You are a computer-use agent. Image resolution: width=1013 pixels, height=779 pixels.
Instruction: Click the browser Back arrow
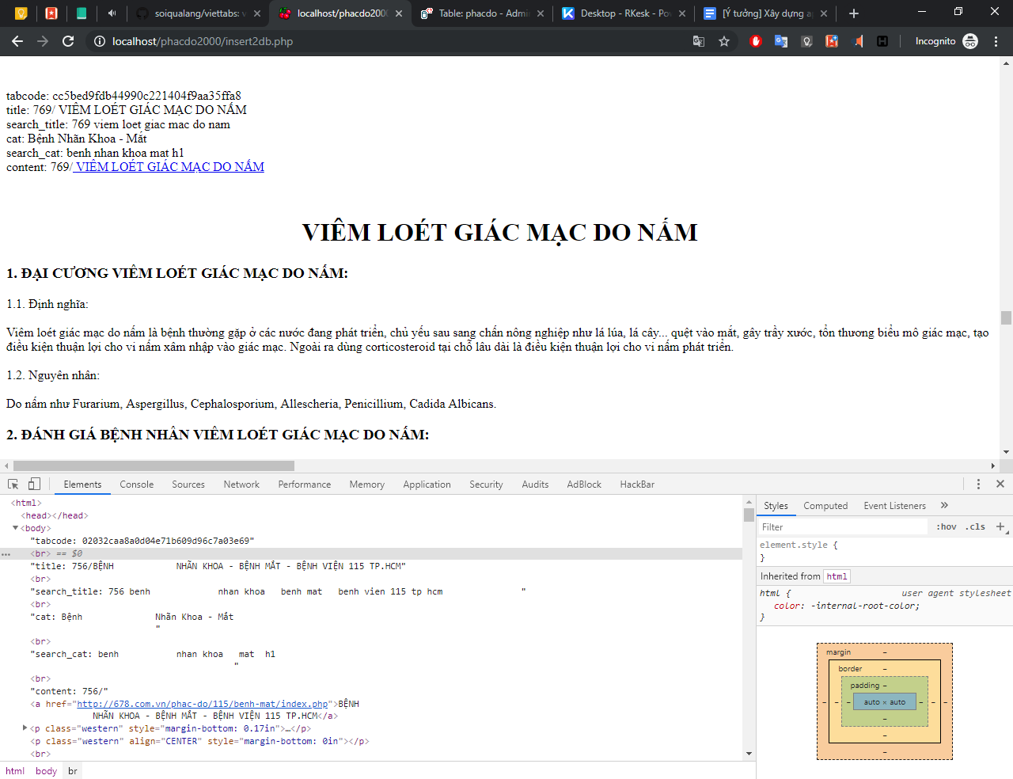point(17,41)
